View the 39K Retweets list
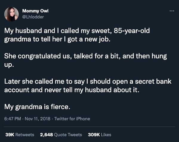 coord(20,135)
